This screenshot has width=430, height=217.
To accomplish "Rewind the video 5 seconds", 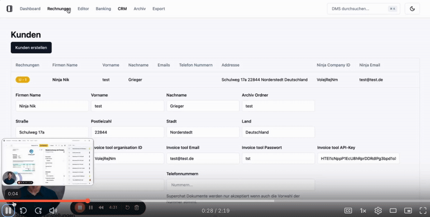I will [24, 211].
